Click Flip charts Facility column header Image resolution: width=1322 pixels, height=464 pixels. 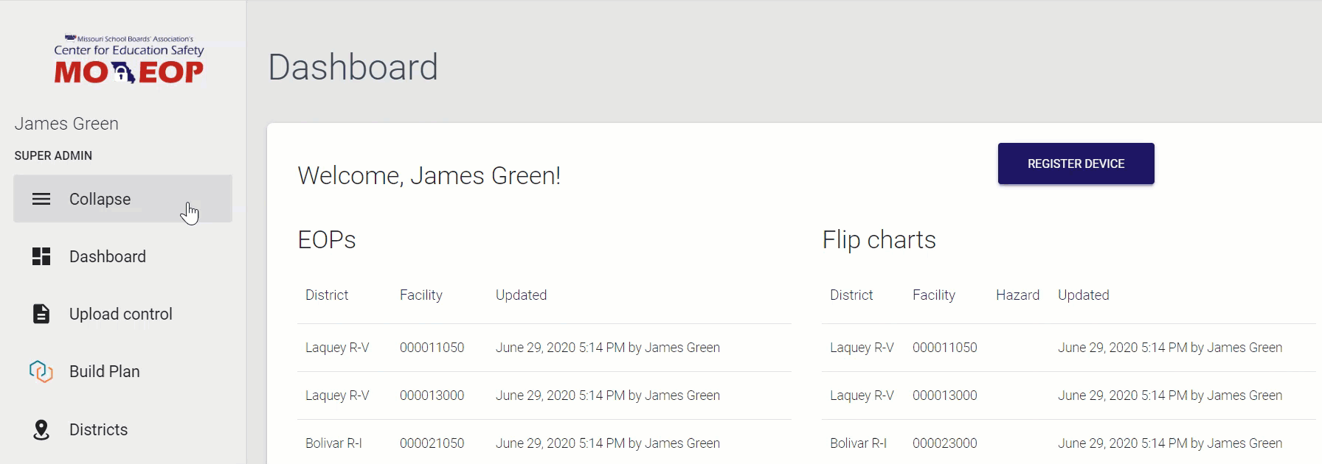tap(933, 295)
